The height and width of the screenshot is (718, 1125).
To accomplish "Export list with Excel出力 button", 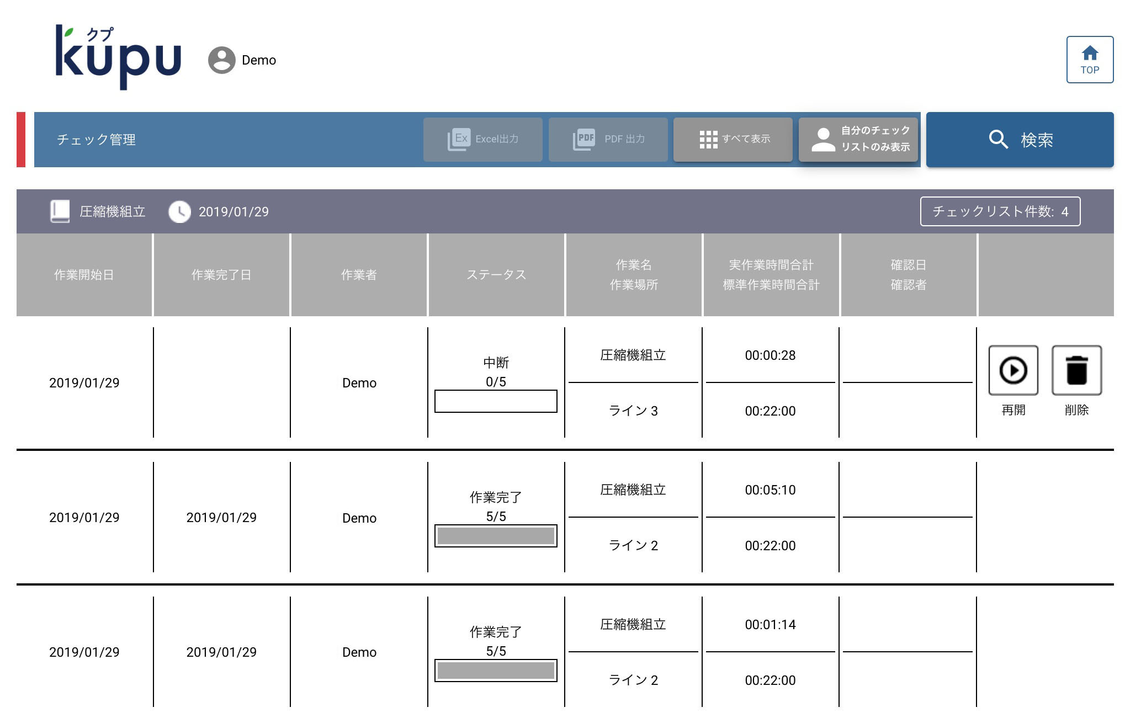I will click(x=482, y=139).
